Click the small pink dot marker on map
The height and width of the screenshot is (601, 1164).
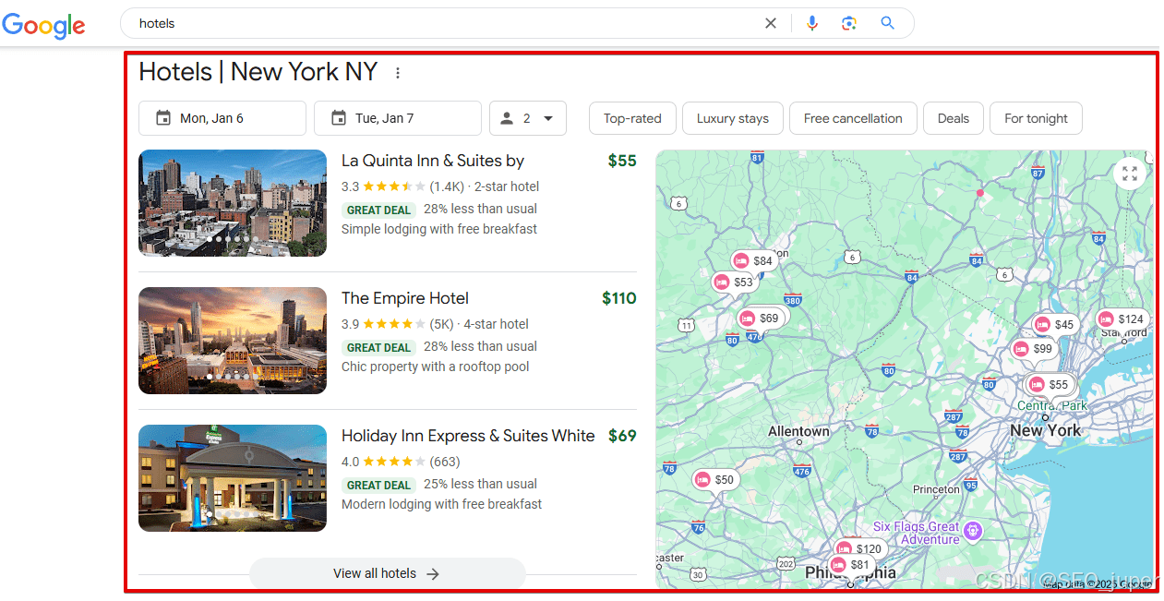[980, 193]
